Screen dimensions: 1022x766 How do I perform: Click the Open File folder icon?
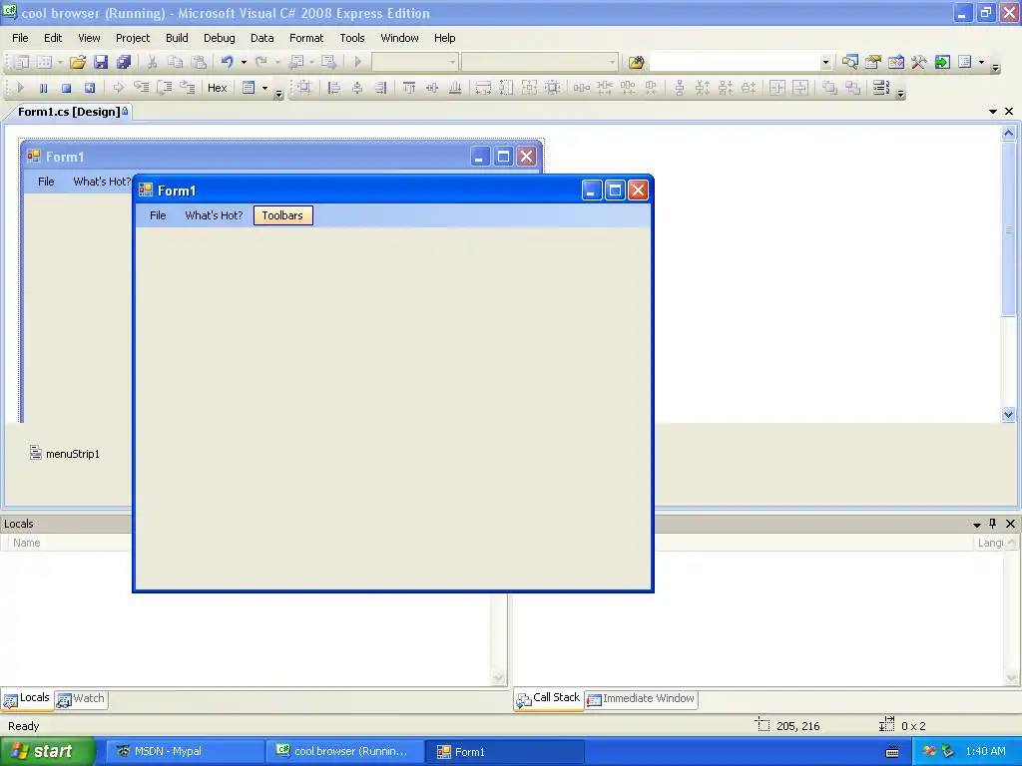point(78,62)
